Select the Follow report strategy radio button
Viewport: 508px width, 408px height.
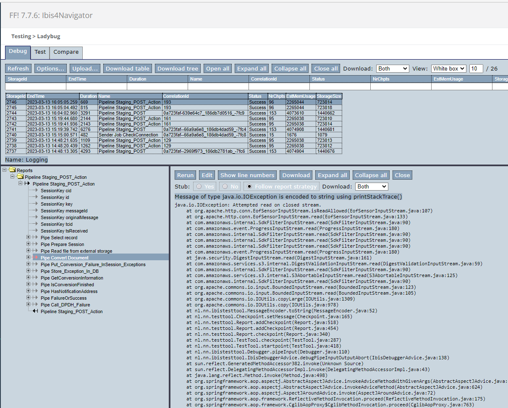[250, 186]
